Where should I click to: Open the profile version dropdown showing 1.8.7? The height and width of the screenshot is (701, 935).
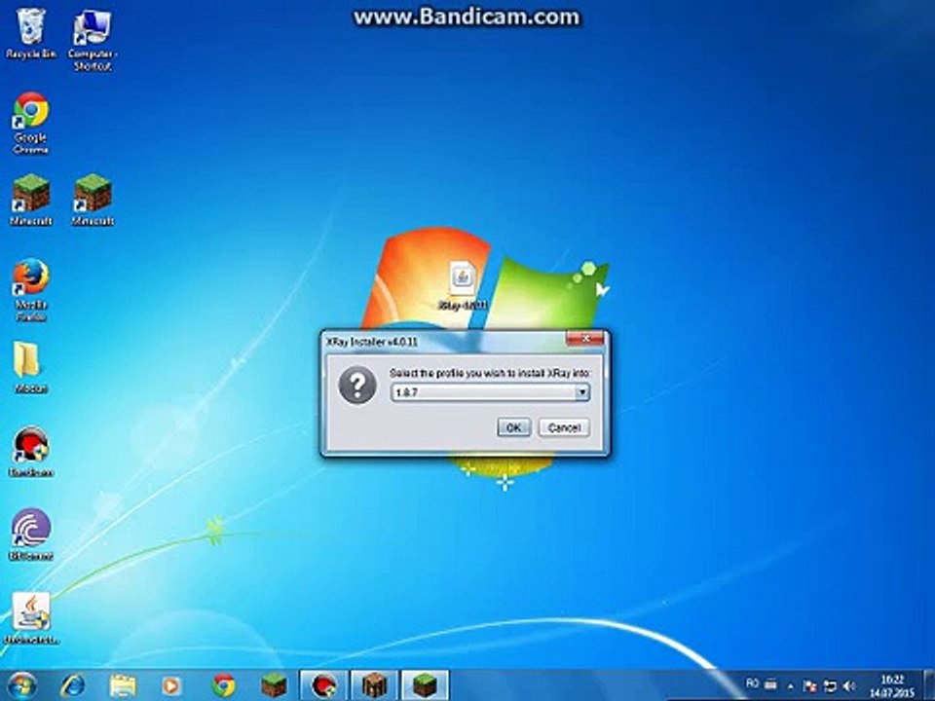pos(490,392)
